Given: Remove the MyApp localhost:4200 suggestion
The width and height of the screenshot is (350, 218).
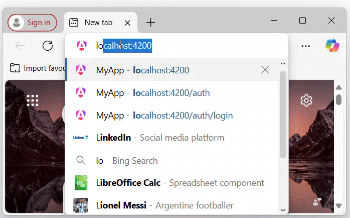Looking at the screenshot, I should 265,70.
